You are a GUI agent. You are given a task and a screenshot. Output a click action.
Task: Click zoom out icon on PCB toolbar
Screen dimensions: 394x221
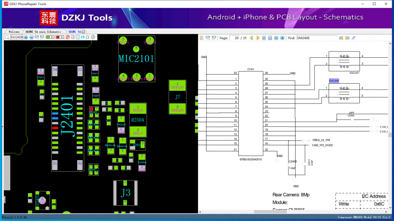click(32, 37)
